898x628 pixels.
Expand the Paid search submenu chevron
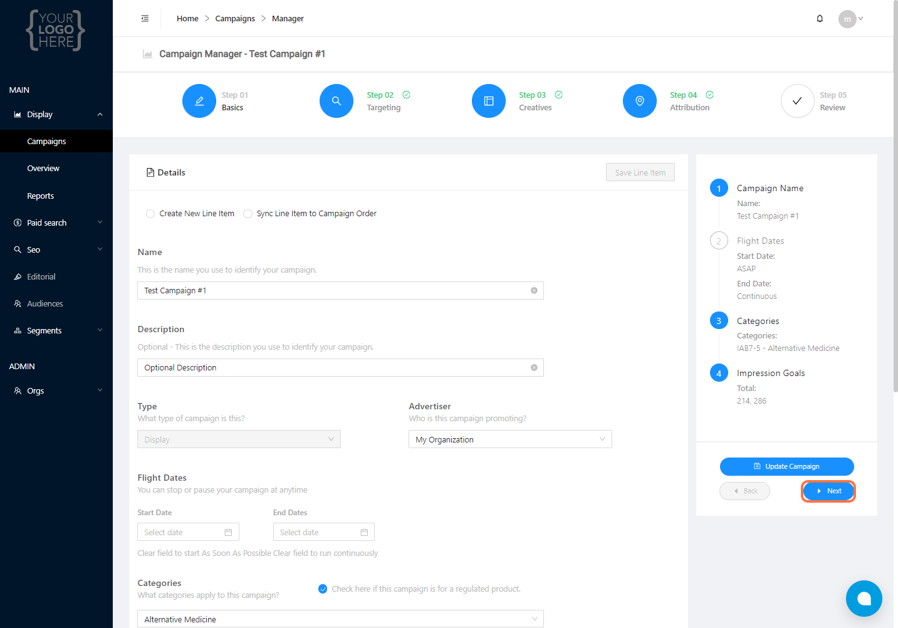[100, 222]
